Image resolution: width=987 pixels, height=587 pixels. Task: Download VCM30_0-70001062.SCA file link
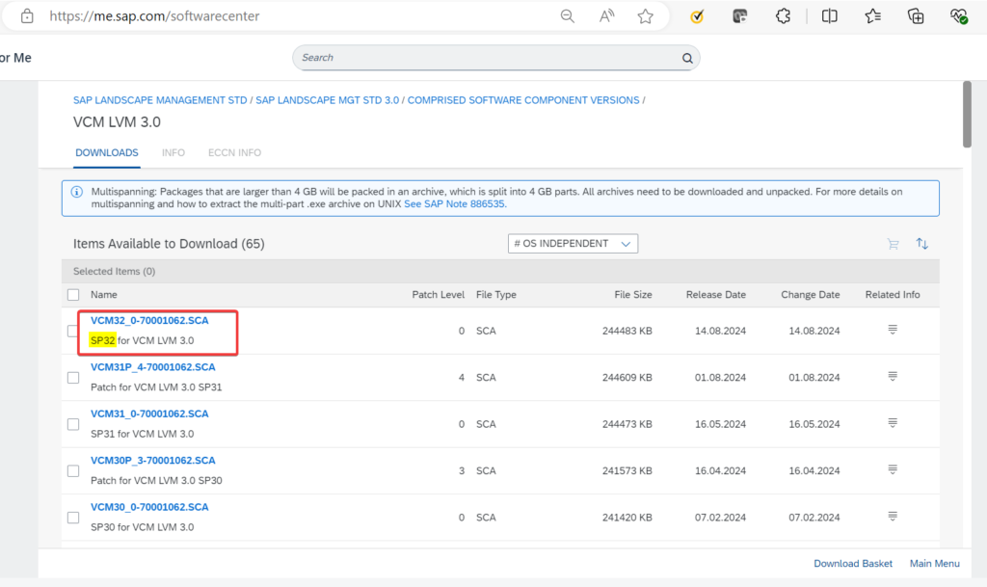point(149,506)
